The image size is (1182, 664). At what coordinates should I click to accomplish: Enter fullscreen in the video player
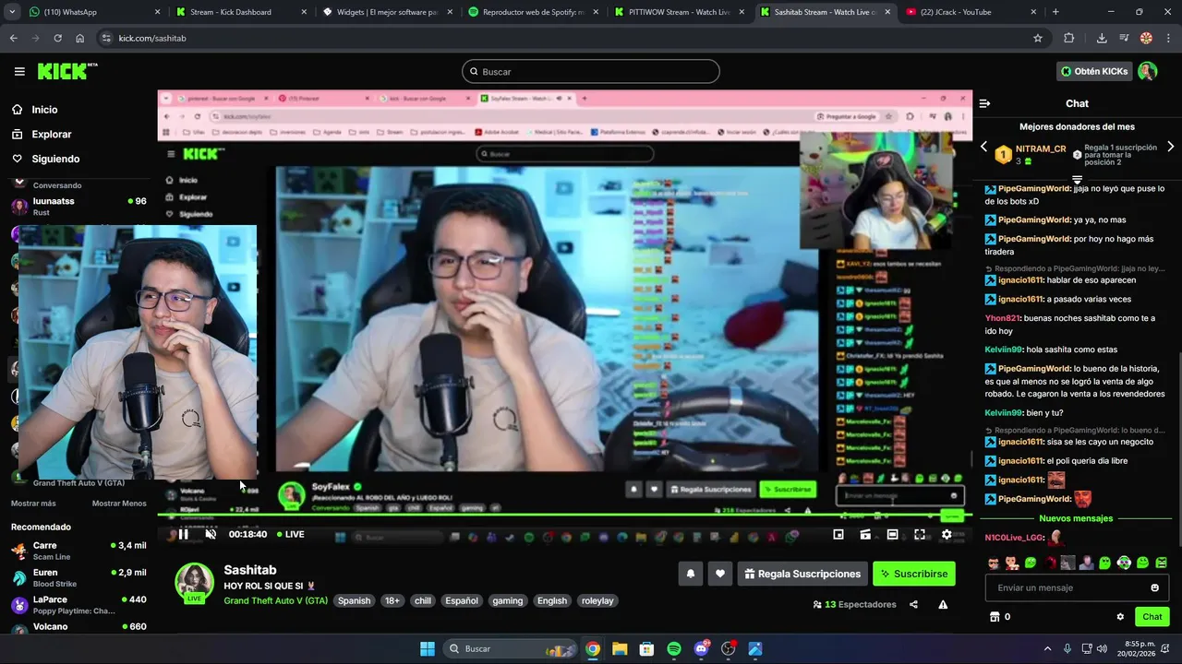[920, 534]
